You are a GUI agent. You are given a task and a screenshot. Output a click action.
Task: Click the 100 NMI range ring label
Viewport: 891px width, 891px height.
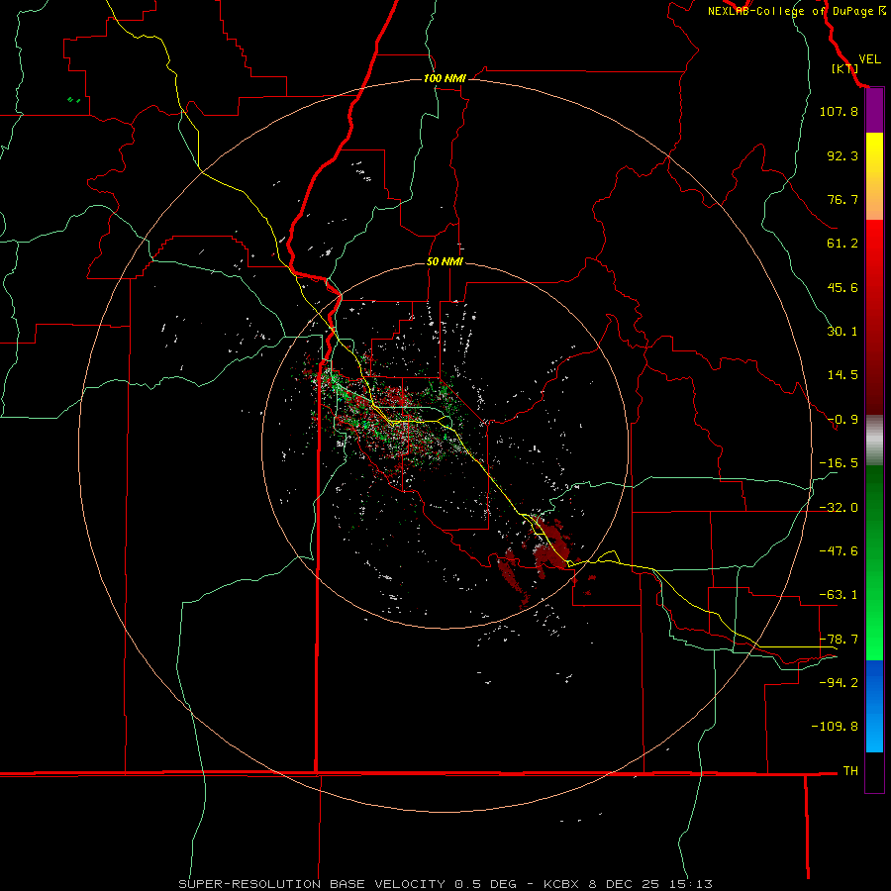(445, 78)
